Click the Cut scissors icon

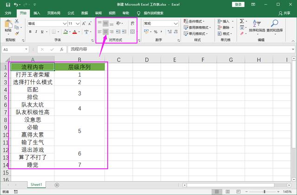(17, 22)
